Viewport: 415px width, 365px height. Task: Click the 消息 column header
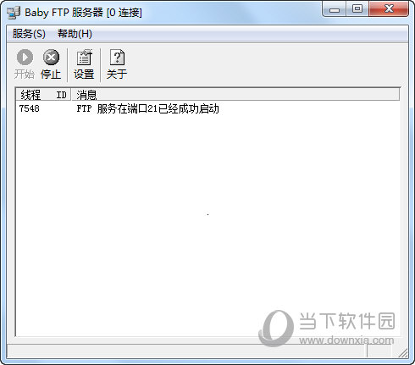[235, 95]
